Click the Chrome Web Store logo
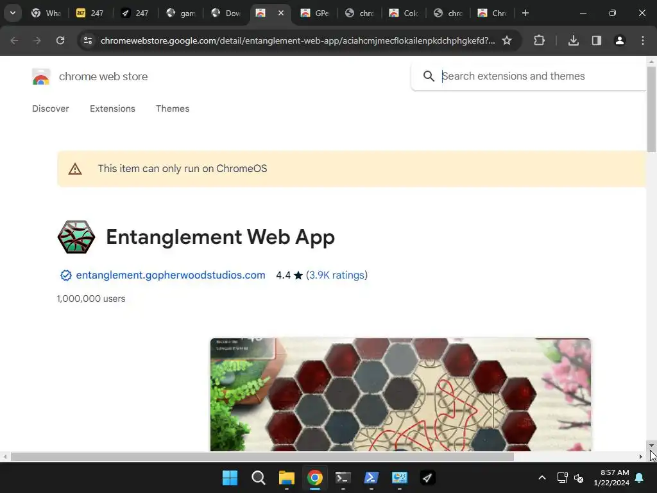Viewport: 657px width, 493px height. pyautogui.click(x=41, y=77)
